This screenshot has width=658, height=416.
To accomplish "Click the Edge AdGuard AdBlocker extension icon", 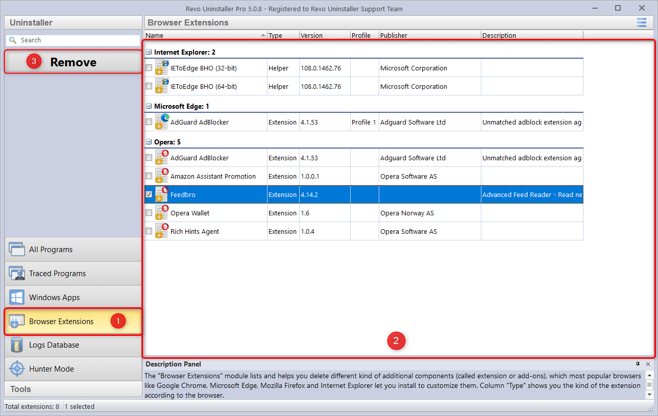I will (x=162, y=122).
